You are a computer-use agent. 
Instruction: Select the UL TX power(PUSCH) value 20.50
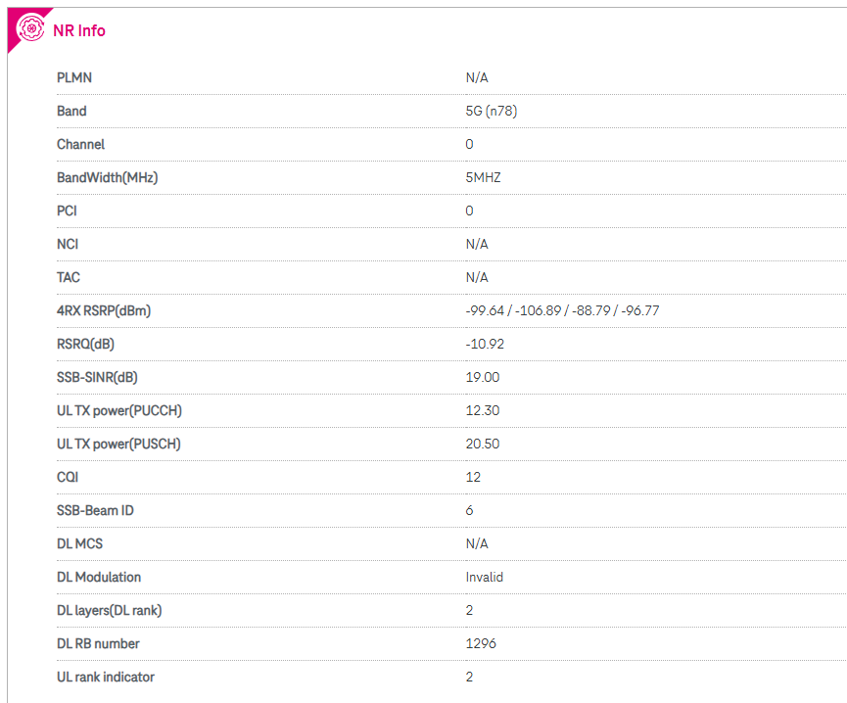[x=483, y=444]
